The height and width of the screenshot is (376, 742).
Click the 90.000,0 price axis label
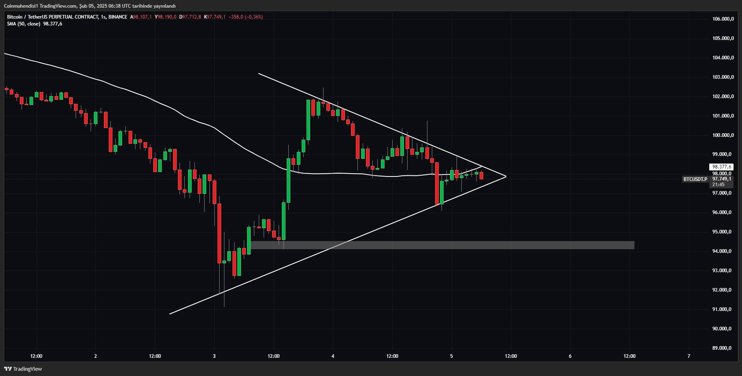point(722,329)
